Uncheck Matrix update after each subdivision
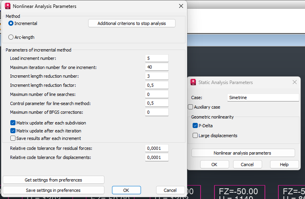This screenshot has width=305, height=199. [x=13, y=123]
